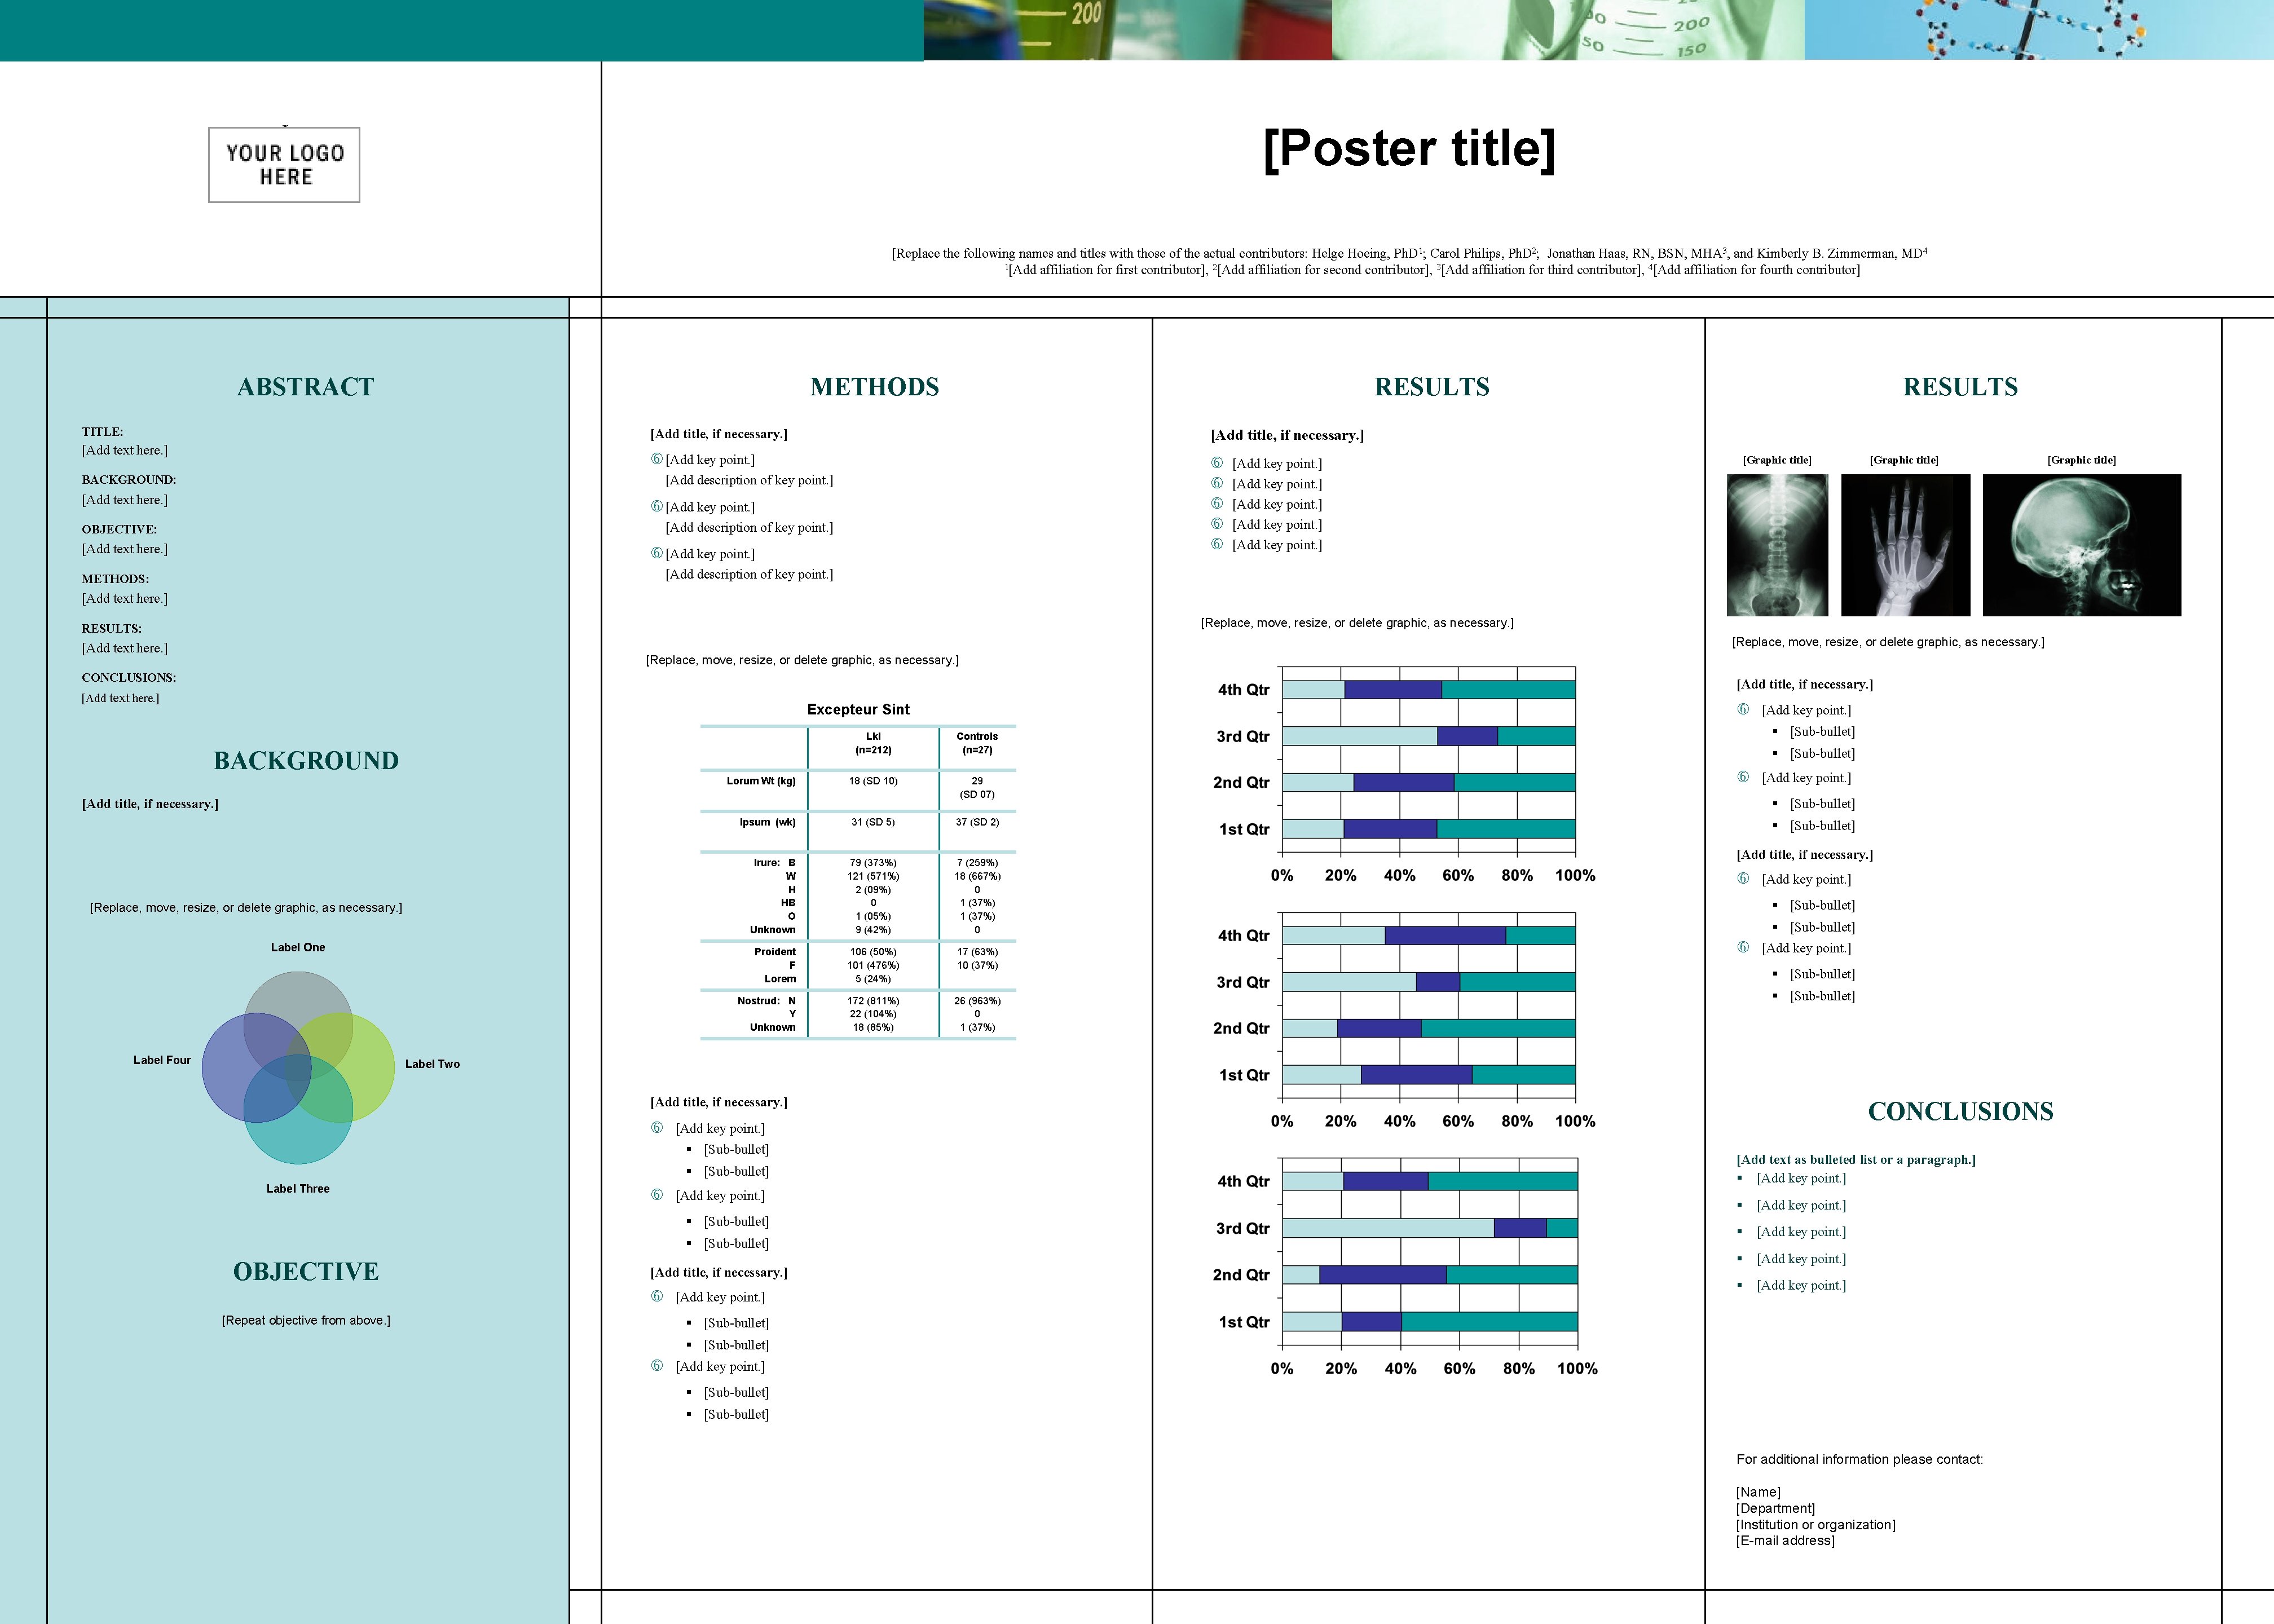Viewport: 2274px width, 1624px height.
Task: Click the contributors names line
Action: coord(1408,253)
